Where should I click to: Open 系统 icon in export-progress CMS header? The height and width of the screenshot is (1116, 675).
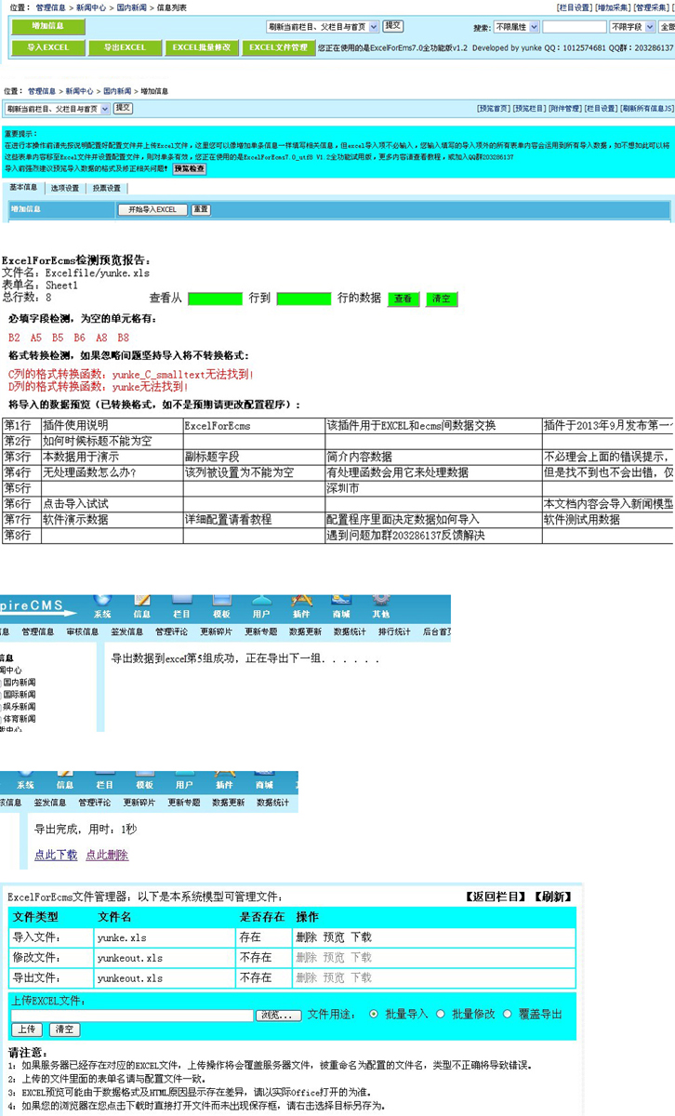tap(102, 606)
